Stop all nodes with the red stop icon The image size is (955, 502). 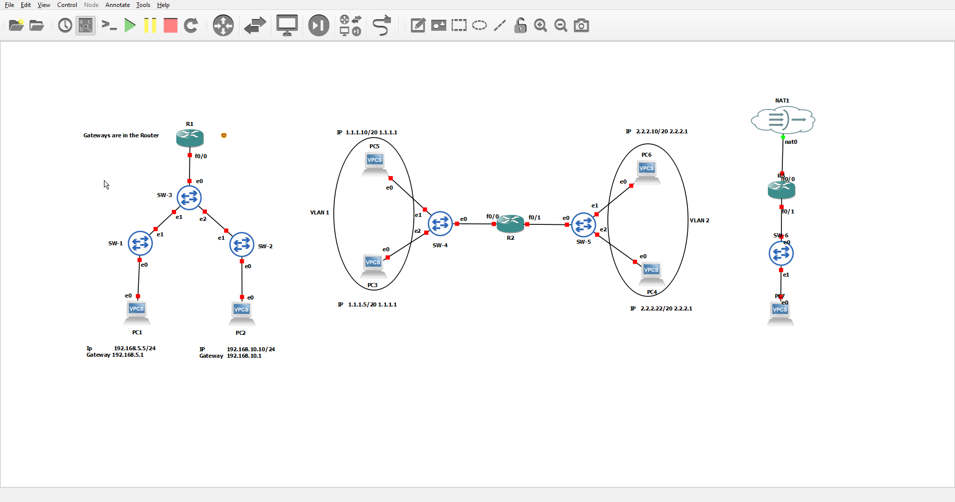pyautogui.click(x=170, y=25)
